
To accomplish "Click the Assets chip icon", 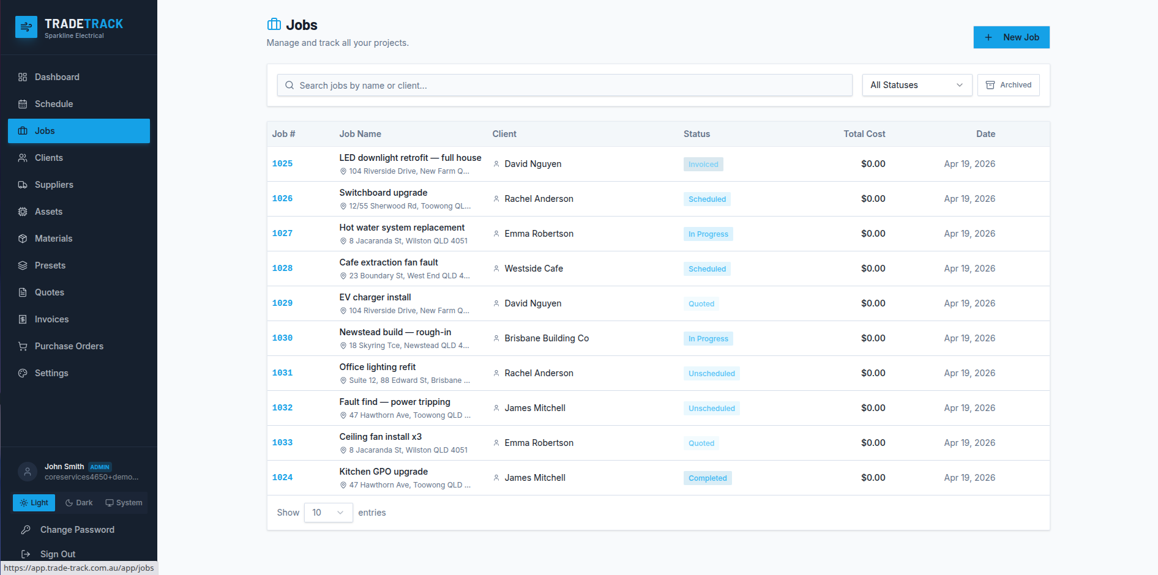I will pos(23,212).
